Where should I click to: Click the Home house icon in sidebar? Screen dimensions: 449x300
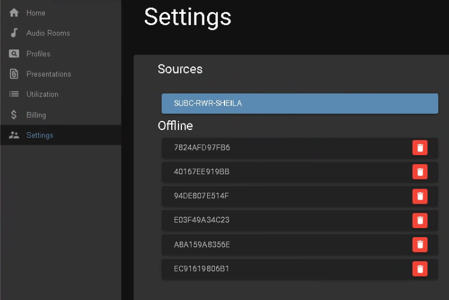click(x=14, y=13)
